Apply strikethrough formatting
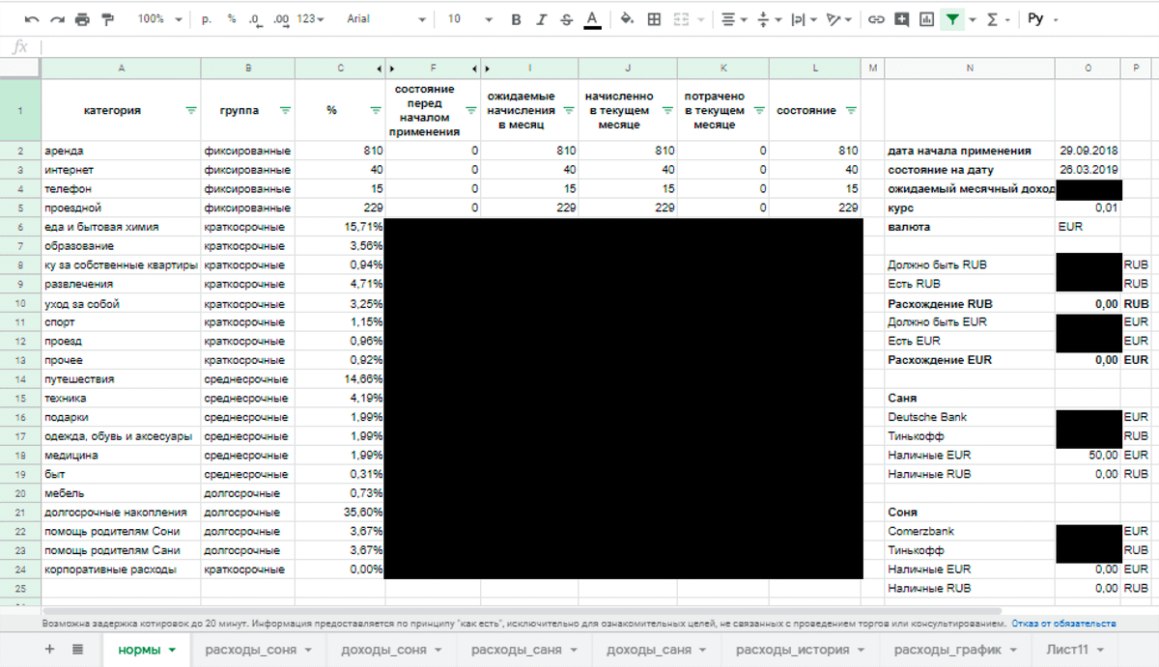Screen dimensions: 1159x667 click(566, 19)
